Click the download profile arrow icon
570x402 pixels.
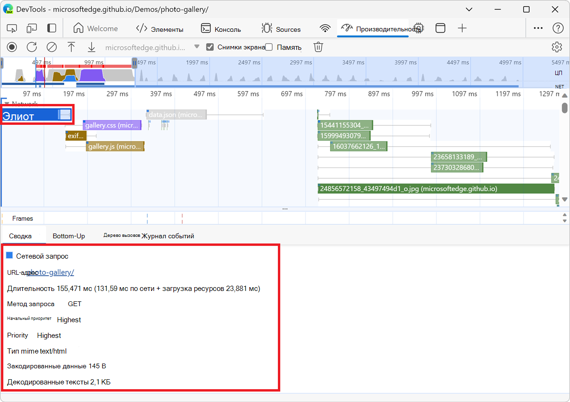coord(92,47)
